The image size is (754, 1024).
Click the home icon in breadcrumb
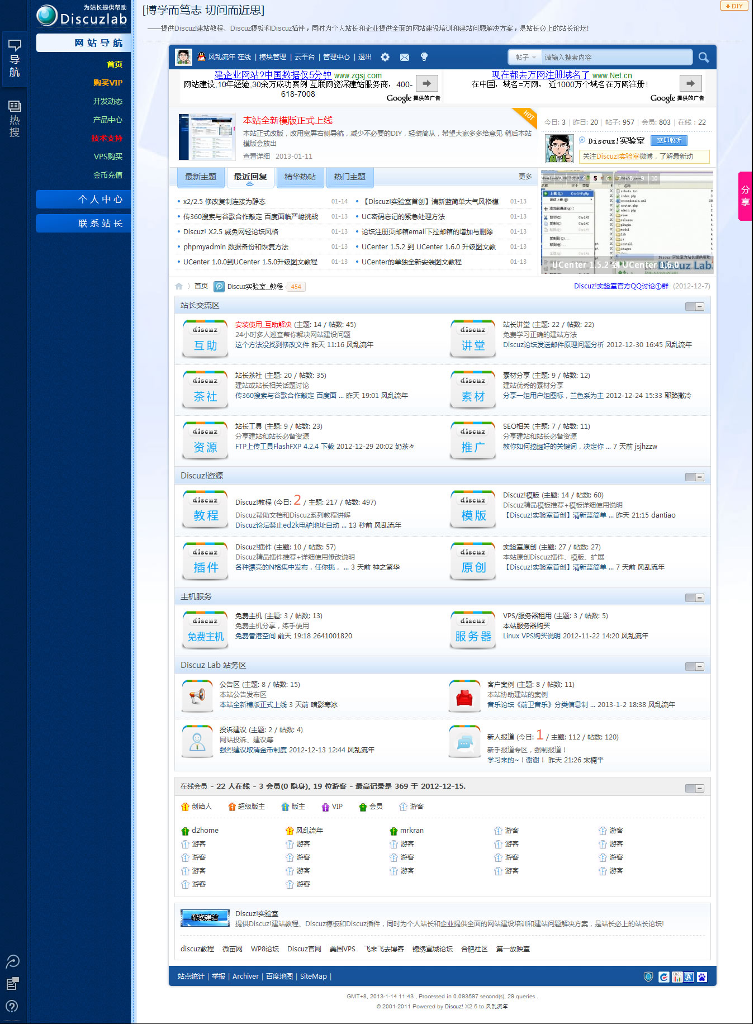coord(179,286)
